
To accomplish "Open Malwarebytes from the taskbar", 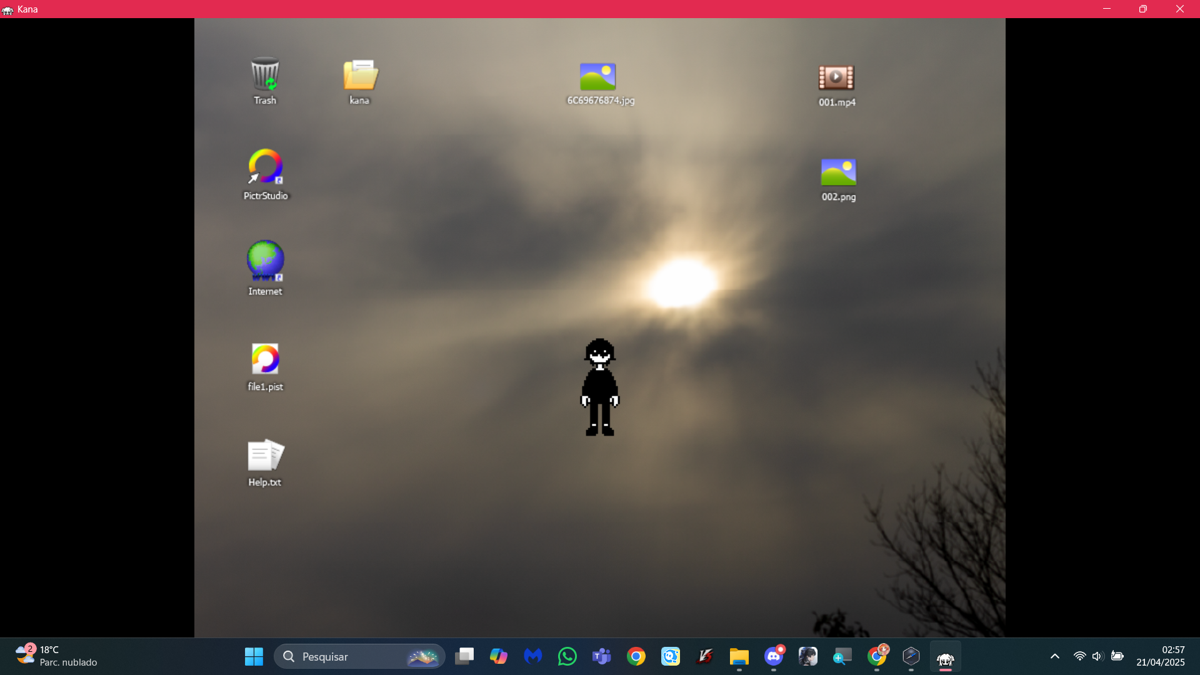I will 533,656.
